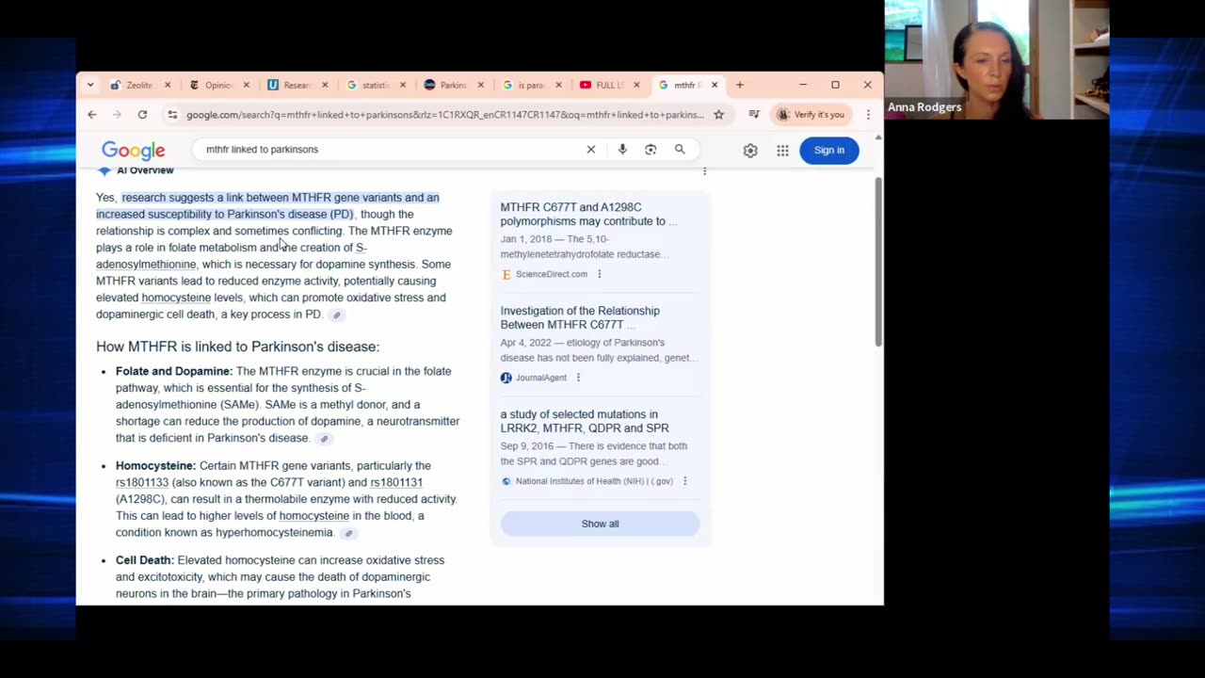Open study of selected mutations in LRRK2 article
Viewport: 1205px width, 678px height.
coord(585,421)
